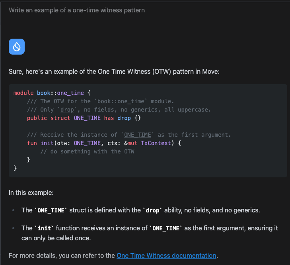Click the comment 'The OTW for the `book::one_time` module'
This screenshot has height=265, width=290.
tap(100, 101)
